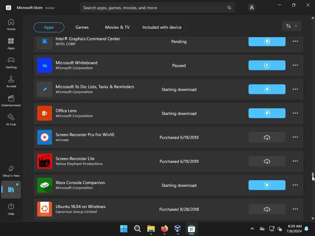Open more options for Ubuntu 18.04
315x236 pixels.
(x=295, y=209)
